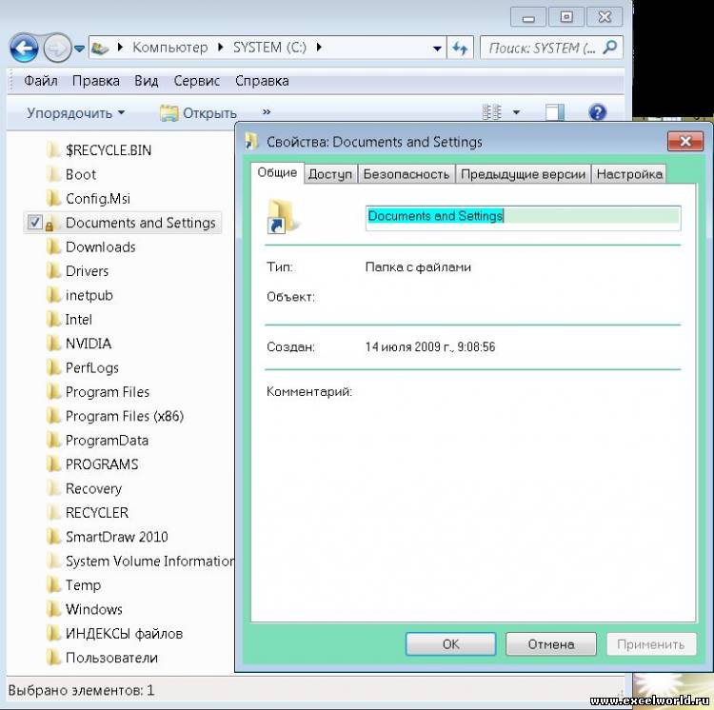Expand arrow after SYSTEM (C:) breadcrumb
Screen dimensions: 714x710
point(319,47)
